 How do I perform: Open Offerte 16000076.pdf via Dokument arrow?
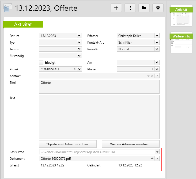(152, 159)
